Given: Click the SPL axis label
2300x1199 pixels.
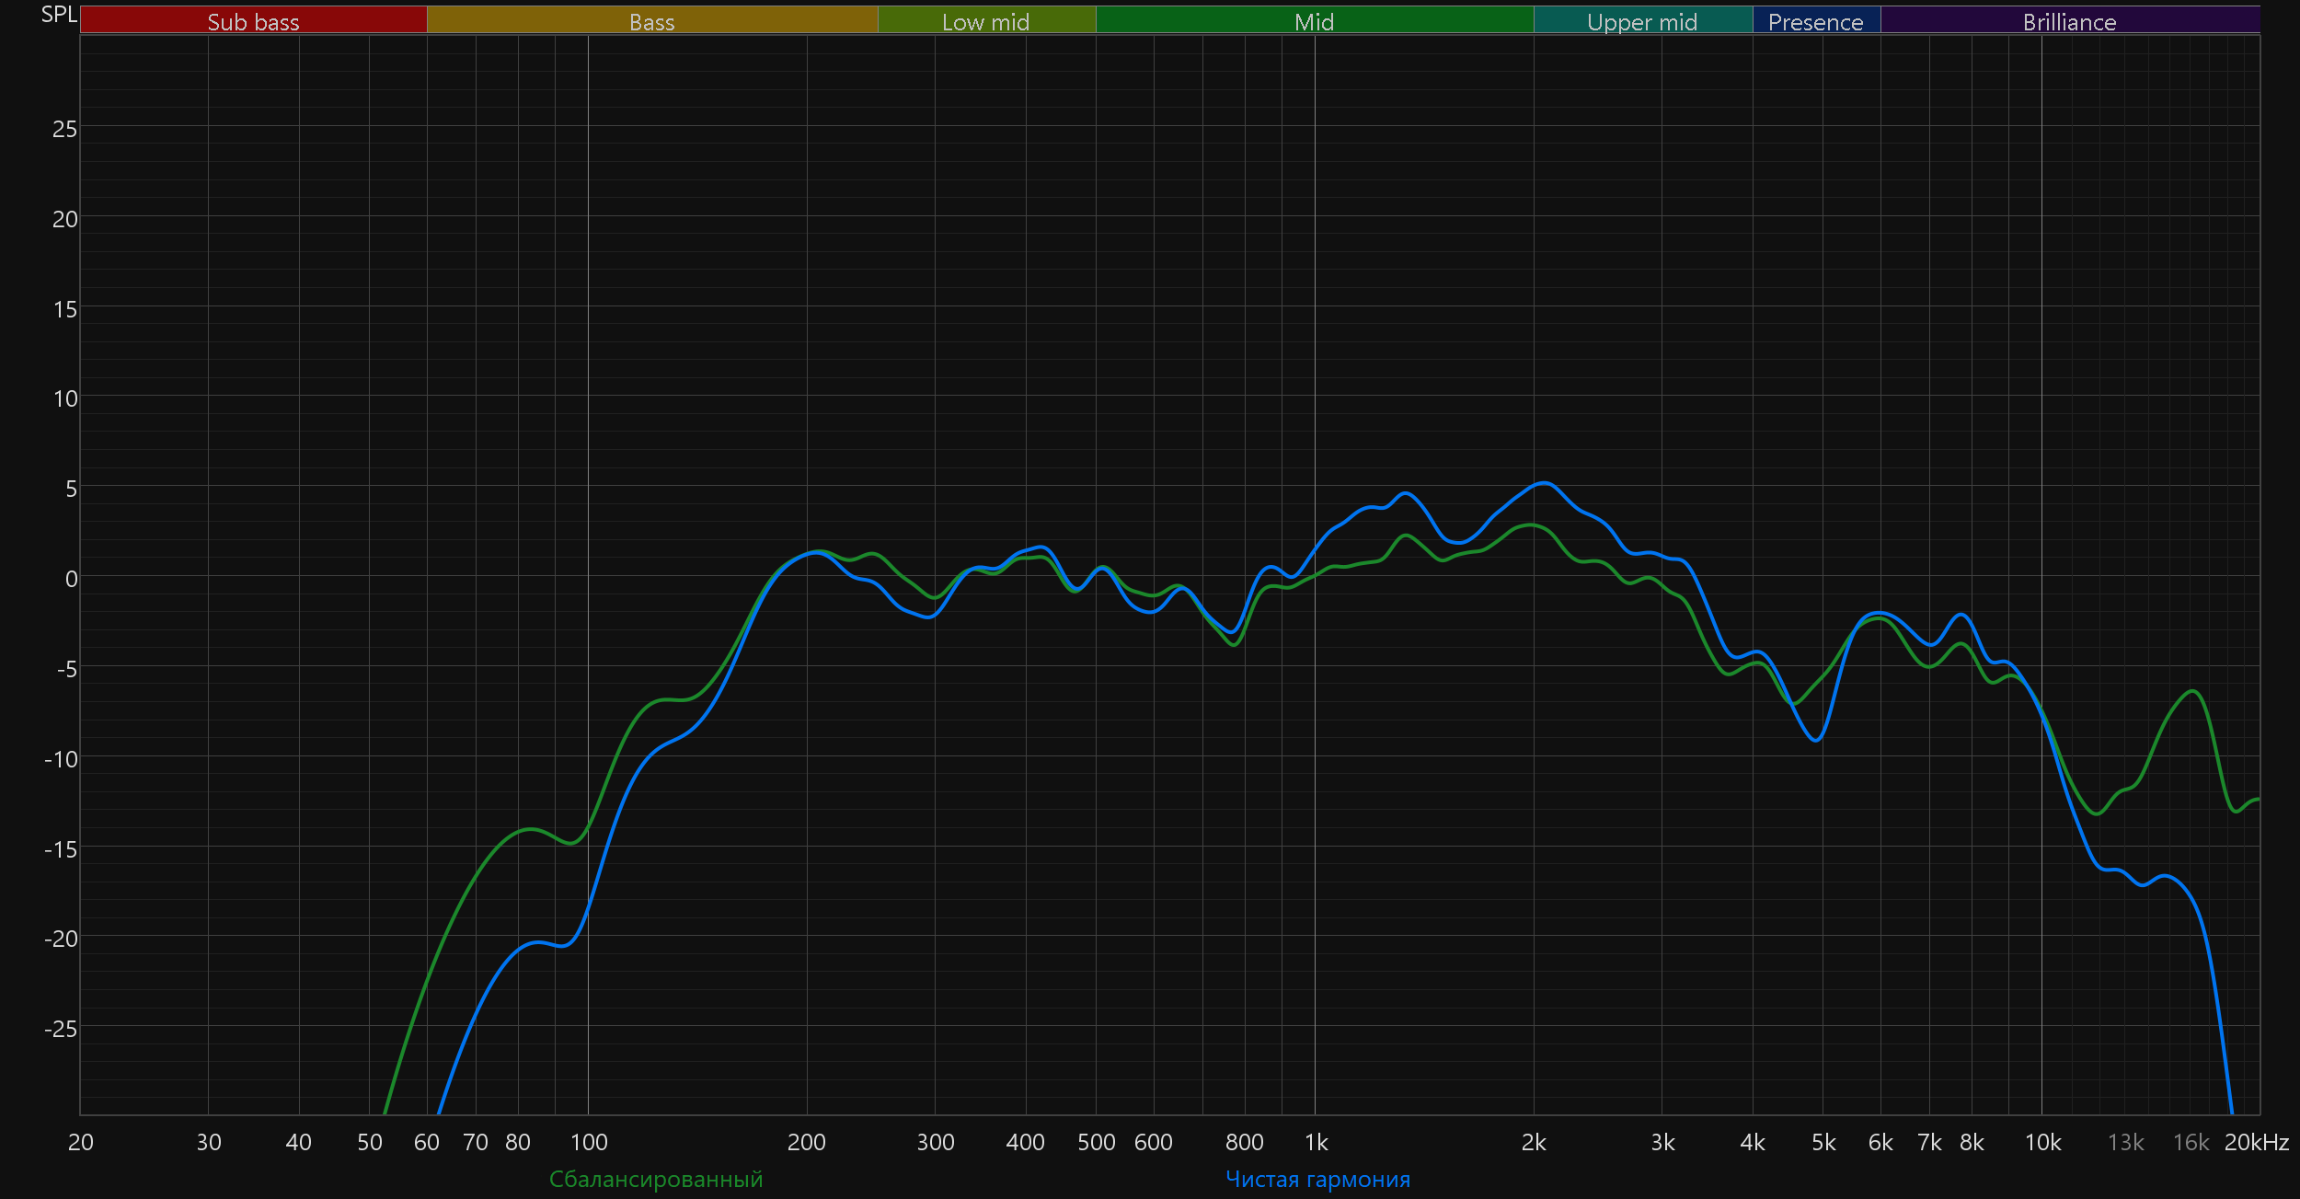Looking at the screenshot, I should point(59,15).
